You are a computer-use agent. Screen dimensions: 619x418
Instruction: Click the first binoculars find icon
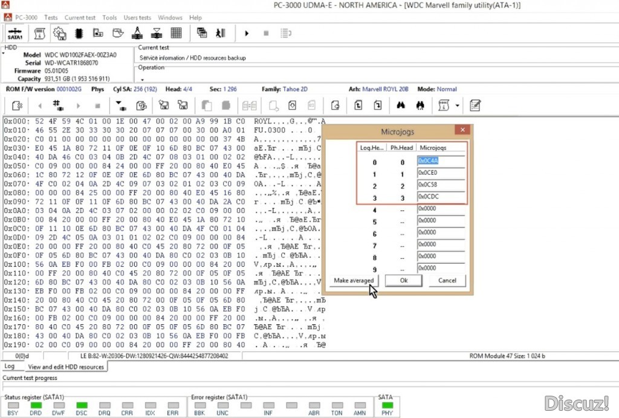click(401, 105)
